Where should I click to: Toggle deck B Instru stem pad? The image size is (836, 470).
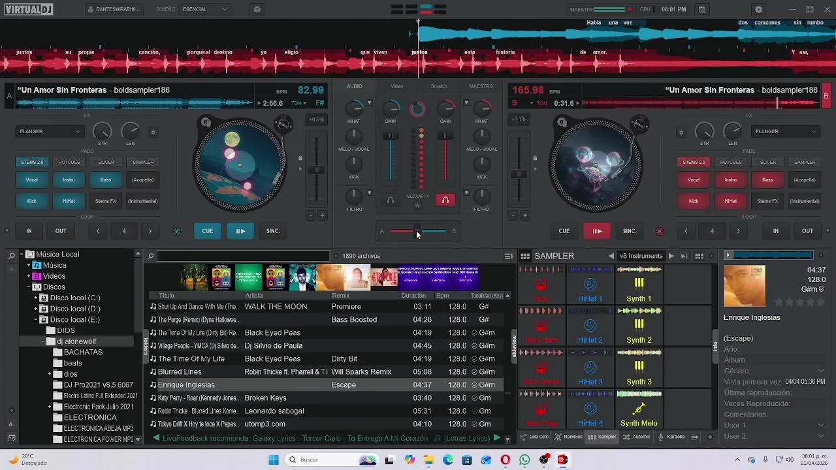731,180
